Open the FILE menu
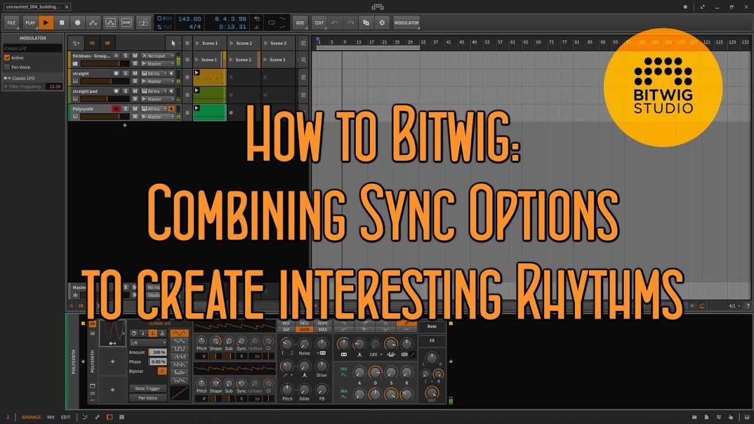 point(12,22)
